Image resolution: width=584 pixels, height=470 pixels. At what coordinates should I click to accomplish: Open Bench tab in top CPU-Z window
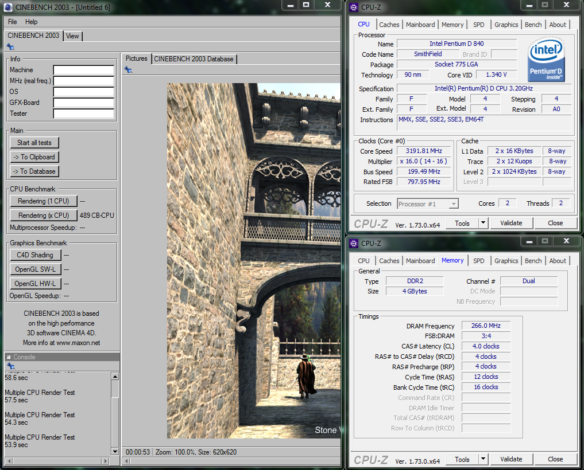[533, 25]
